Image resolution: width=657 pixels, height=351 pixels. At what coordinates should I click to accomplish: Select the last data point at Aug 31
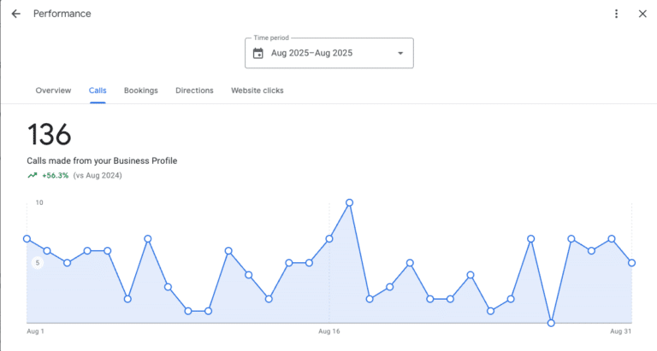tap(631, 263)
